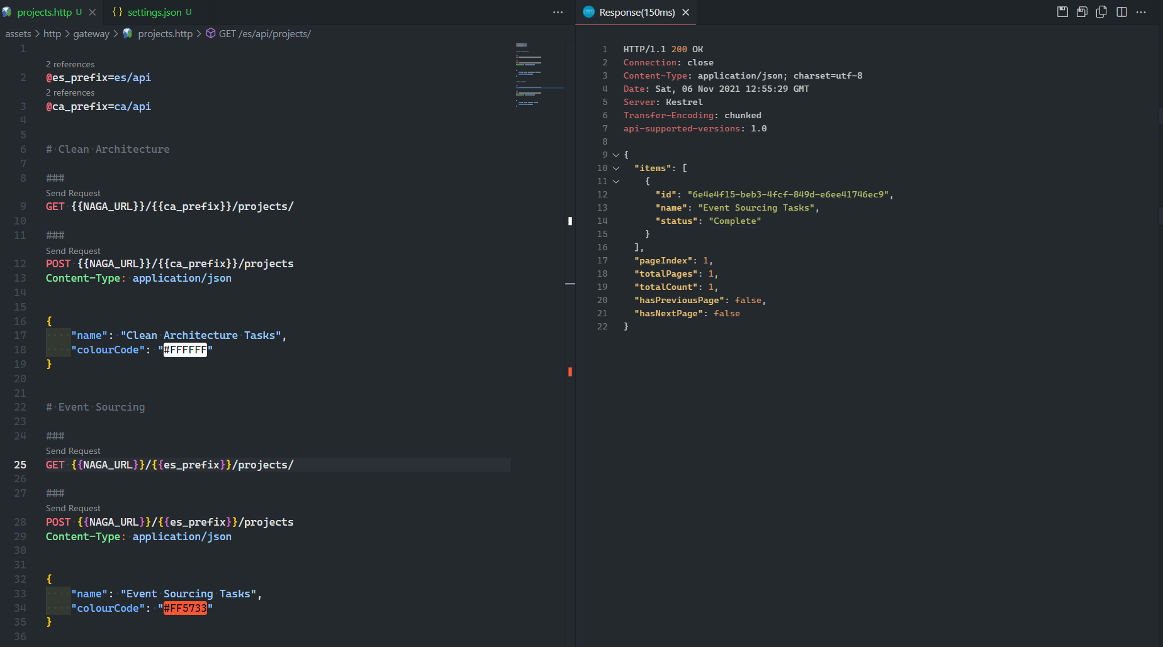
Task: Click "Clean Architecture Tasks" name value
Action: 201,335
